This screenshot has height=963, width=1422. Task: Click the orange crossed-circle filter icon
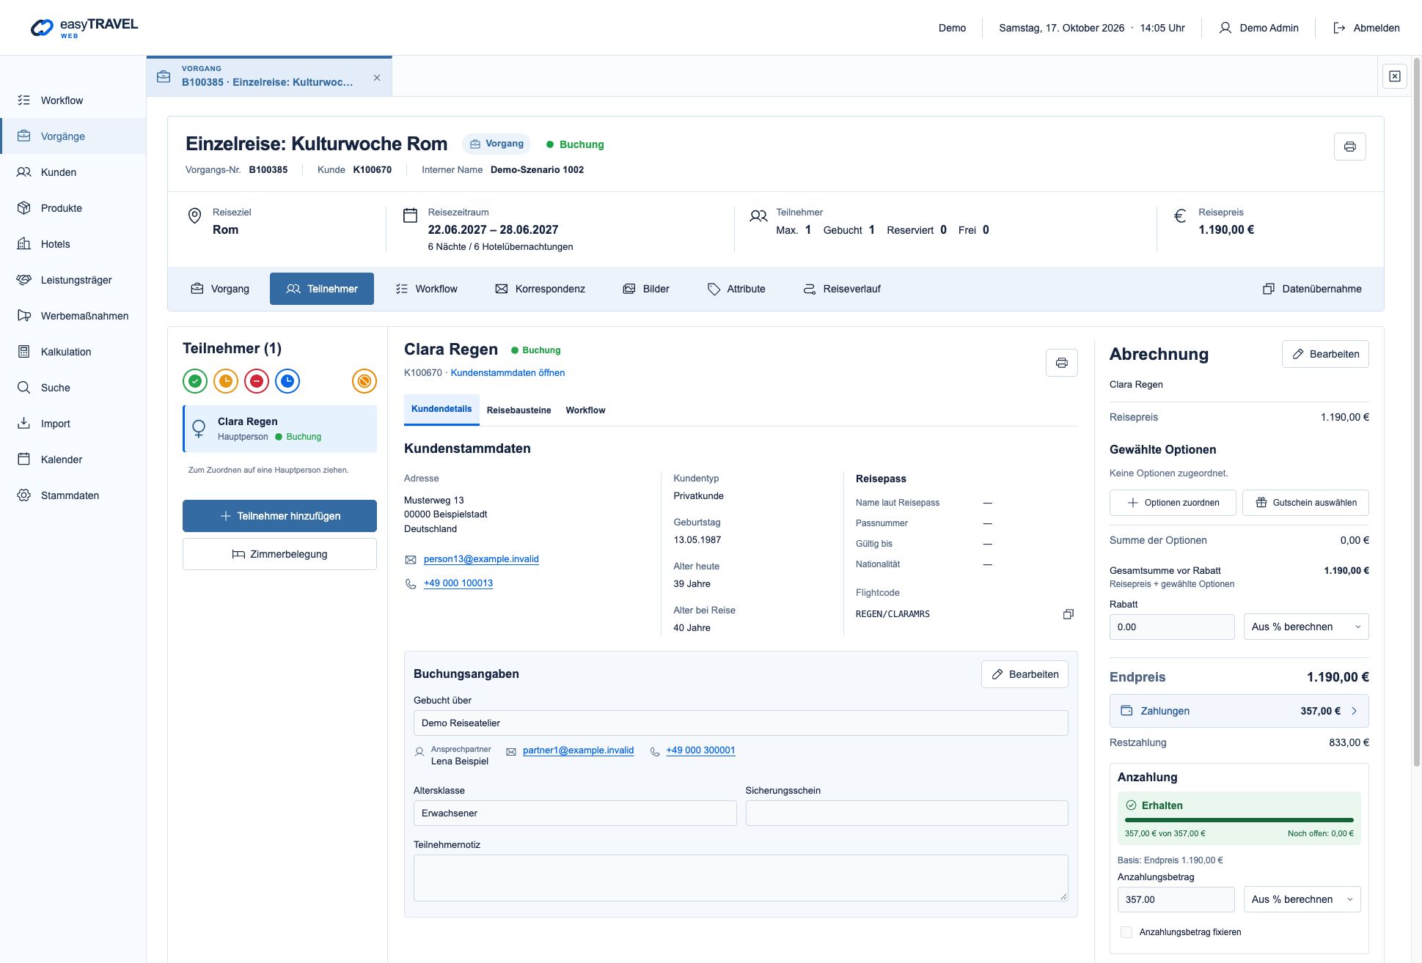[364, 381]
